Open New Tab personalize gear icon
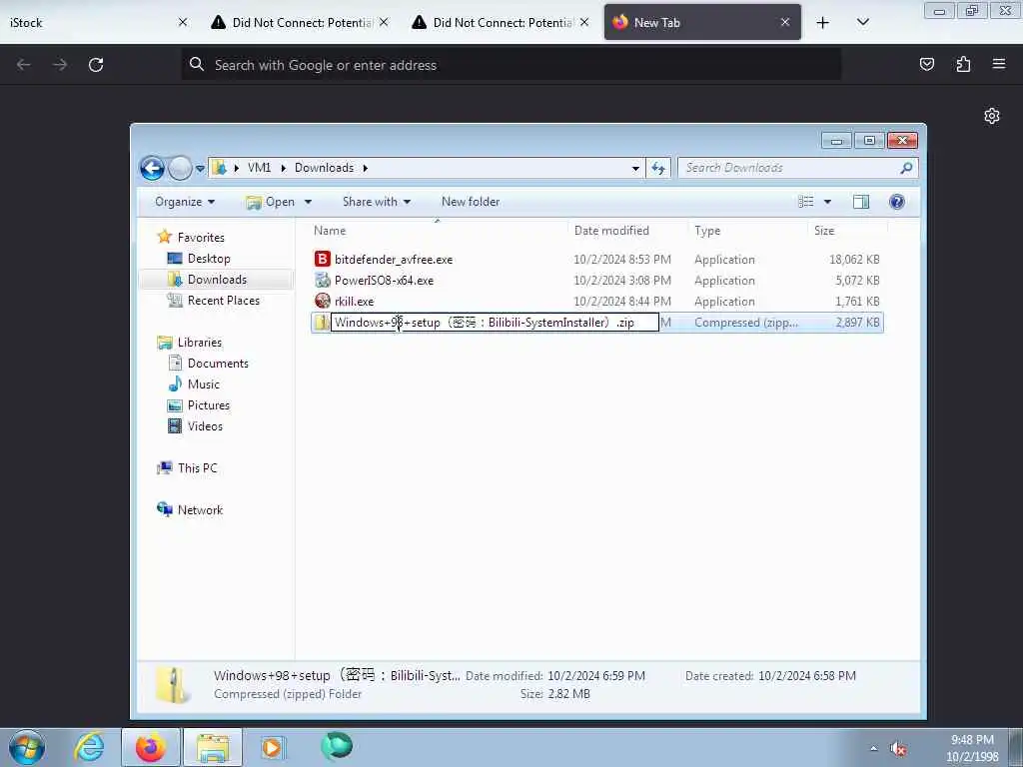The width and height of the screenshot is (1023, 767). click(992, 116)
